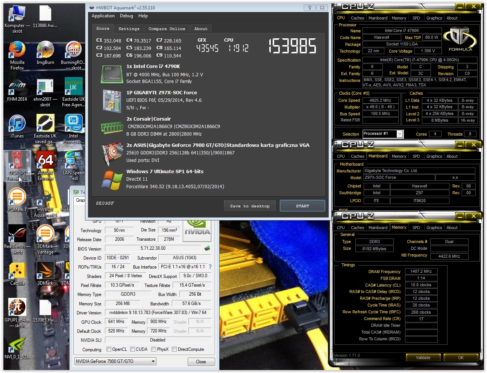Switch to Settings tab in Aquamark
Image resolution: width=487 pixels, height=373 pixels.
coord(129,29)
